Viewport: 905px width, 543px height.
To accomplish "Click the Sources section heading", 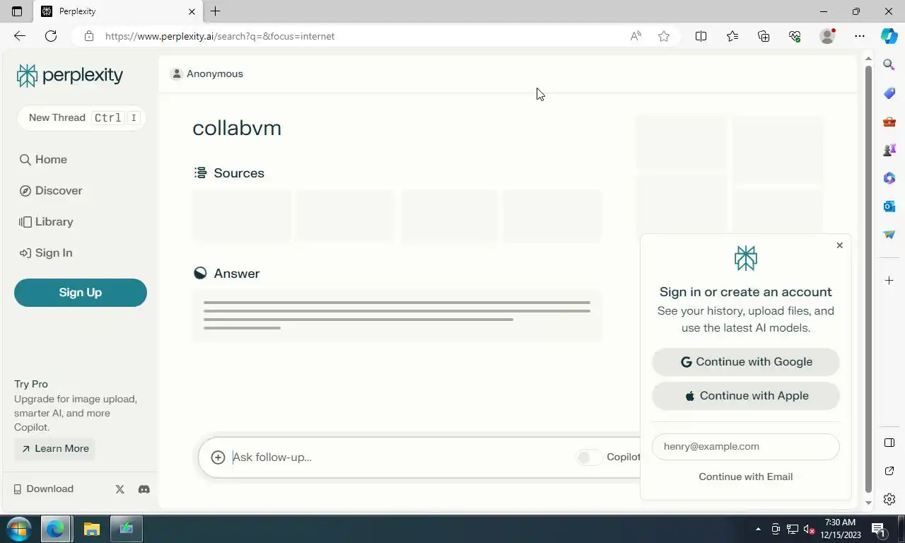I will [229, 173].
